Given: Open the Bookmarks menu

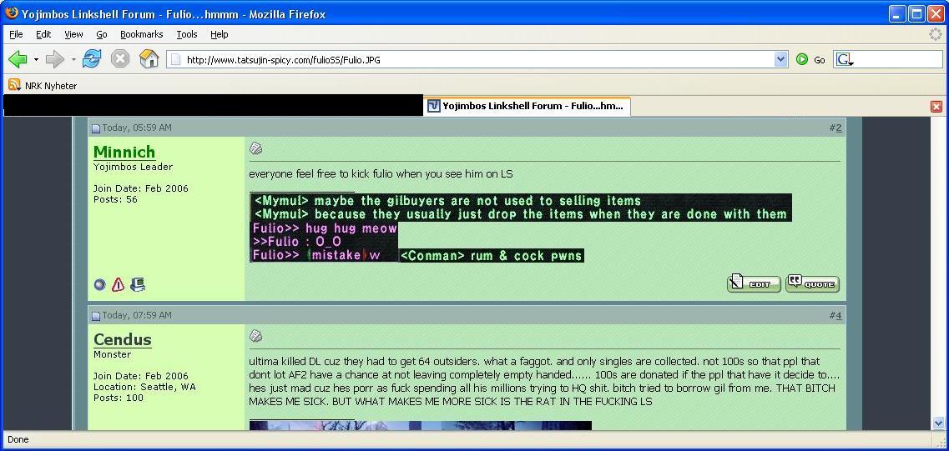Looking at the screenshot, I should pyautogui.click(x=141, y=34).
